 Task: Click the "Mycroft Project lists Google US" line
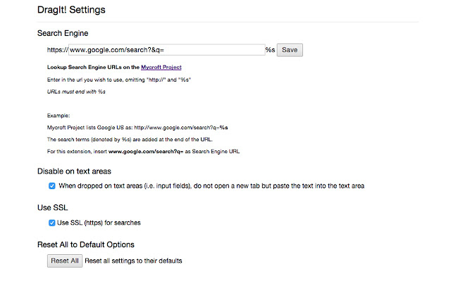[137, 128]
